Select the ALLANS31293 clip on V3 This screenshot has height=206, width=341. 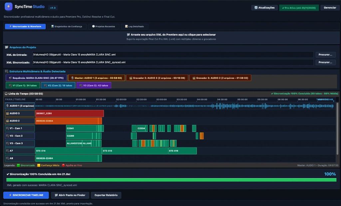[x=74, y=143]
